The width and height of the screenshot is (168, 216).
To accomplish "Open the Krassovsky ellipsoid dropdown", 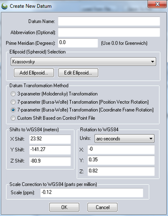I will [83, 62].
